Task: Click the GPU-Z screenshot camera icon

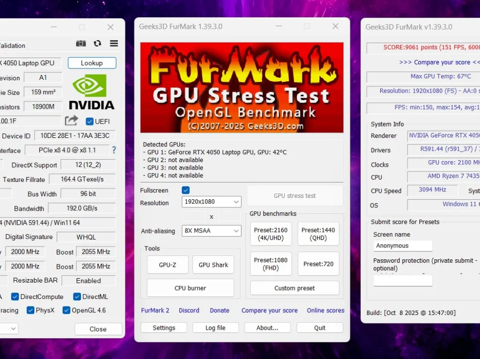Action: (x=80, y=44)
